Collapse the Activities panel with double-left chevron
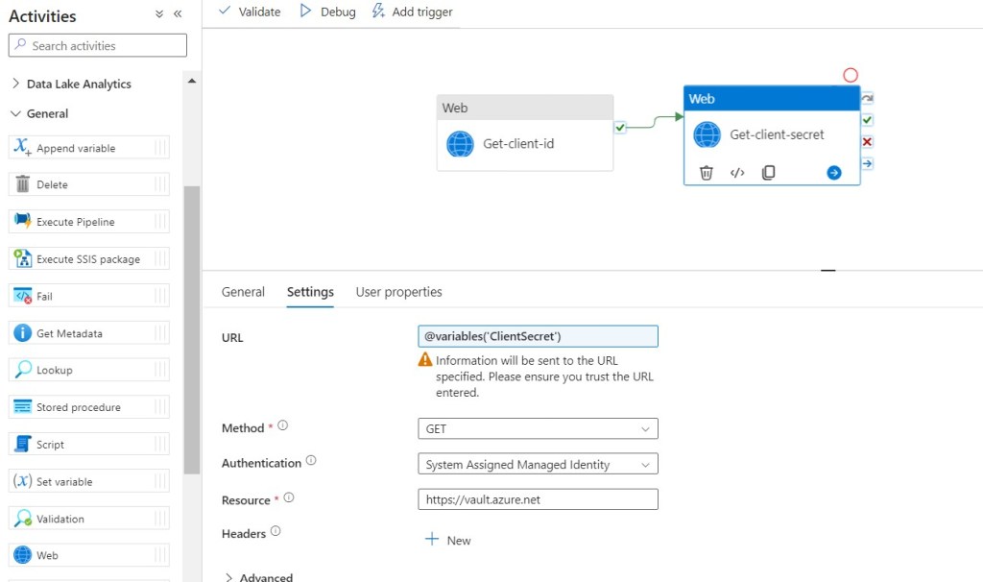The image size is (983, 582). click(x=178, y=14)
